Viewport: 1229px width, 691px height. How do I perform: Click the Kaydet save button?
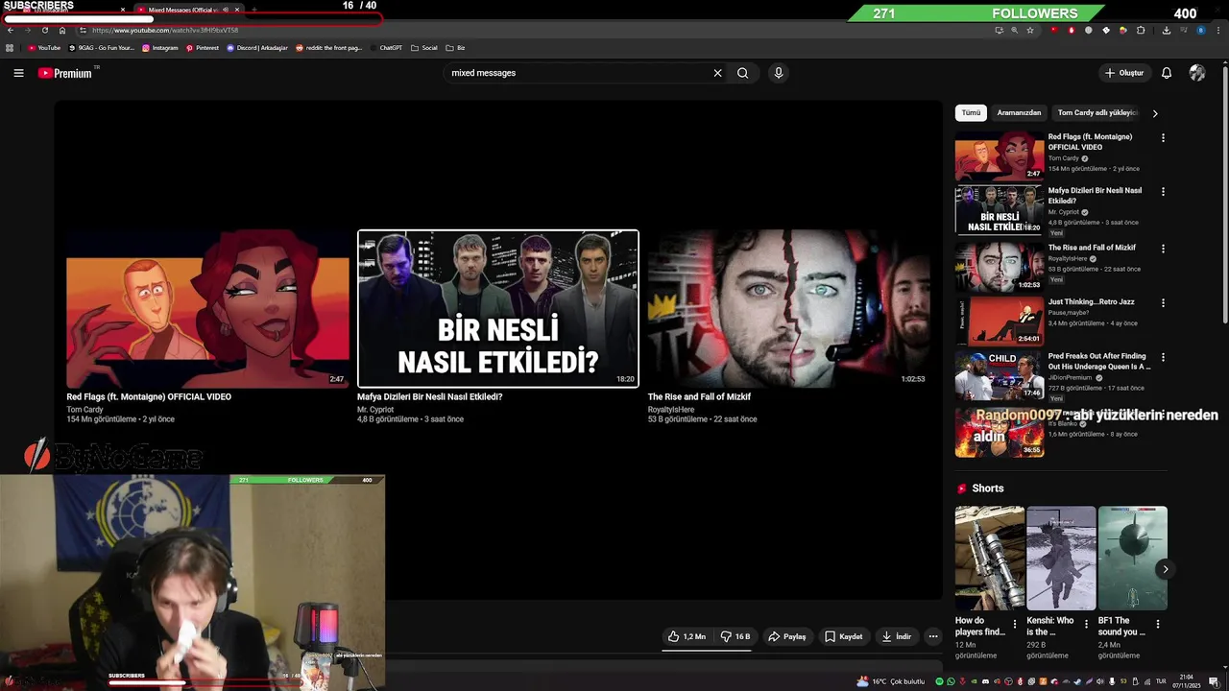click(x=844, y=636)
